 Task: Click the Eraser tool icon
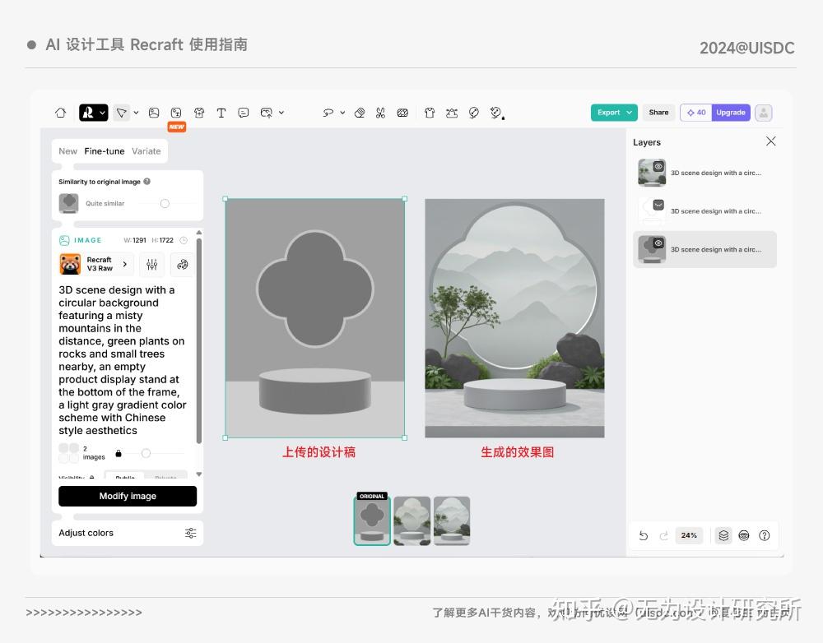[360, 112]
